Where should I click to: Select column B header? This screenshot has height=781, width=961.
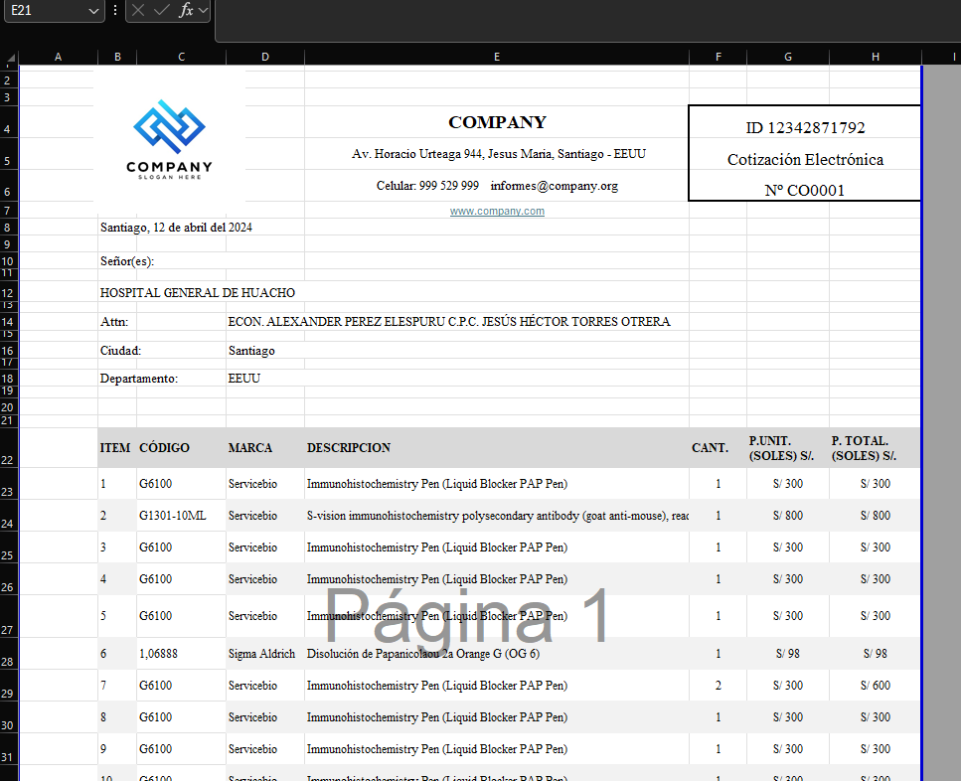pos(117,57)
